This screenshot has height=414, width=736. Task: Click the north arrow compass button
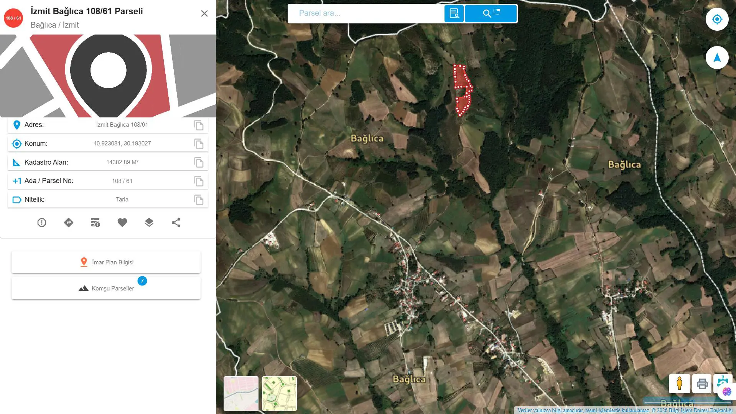[717, 58]
